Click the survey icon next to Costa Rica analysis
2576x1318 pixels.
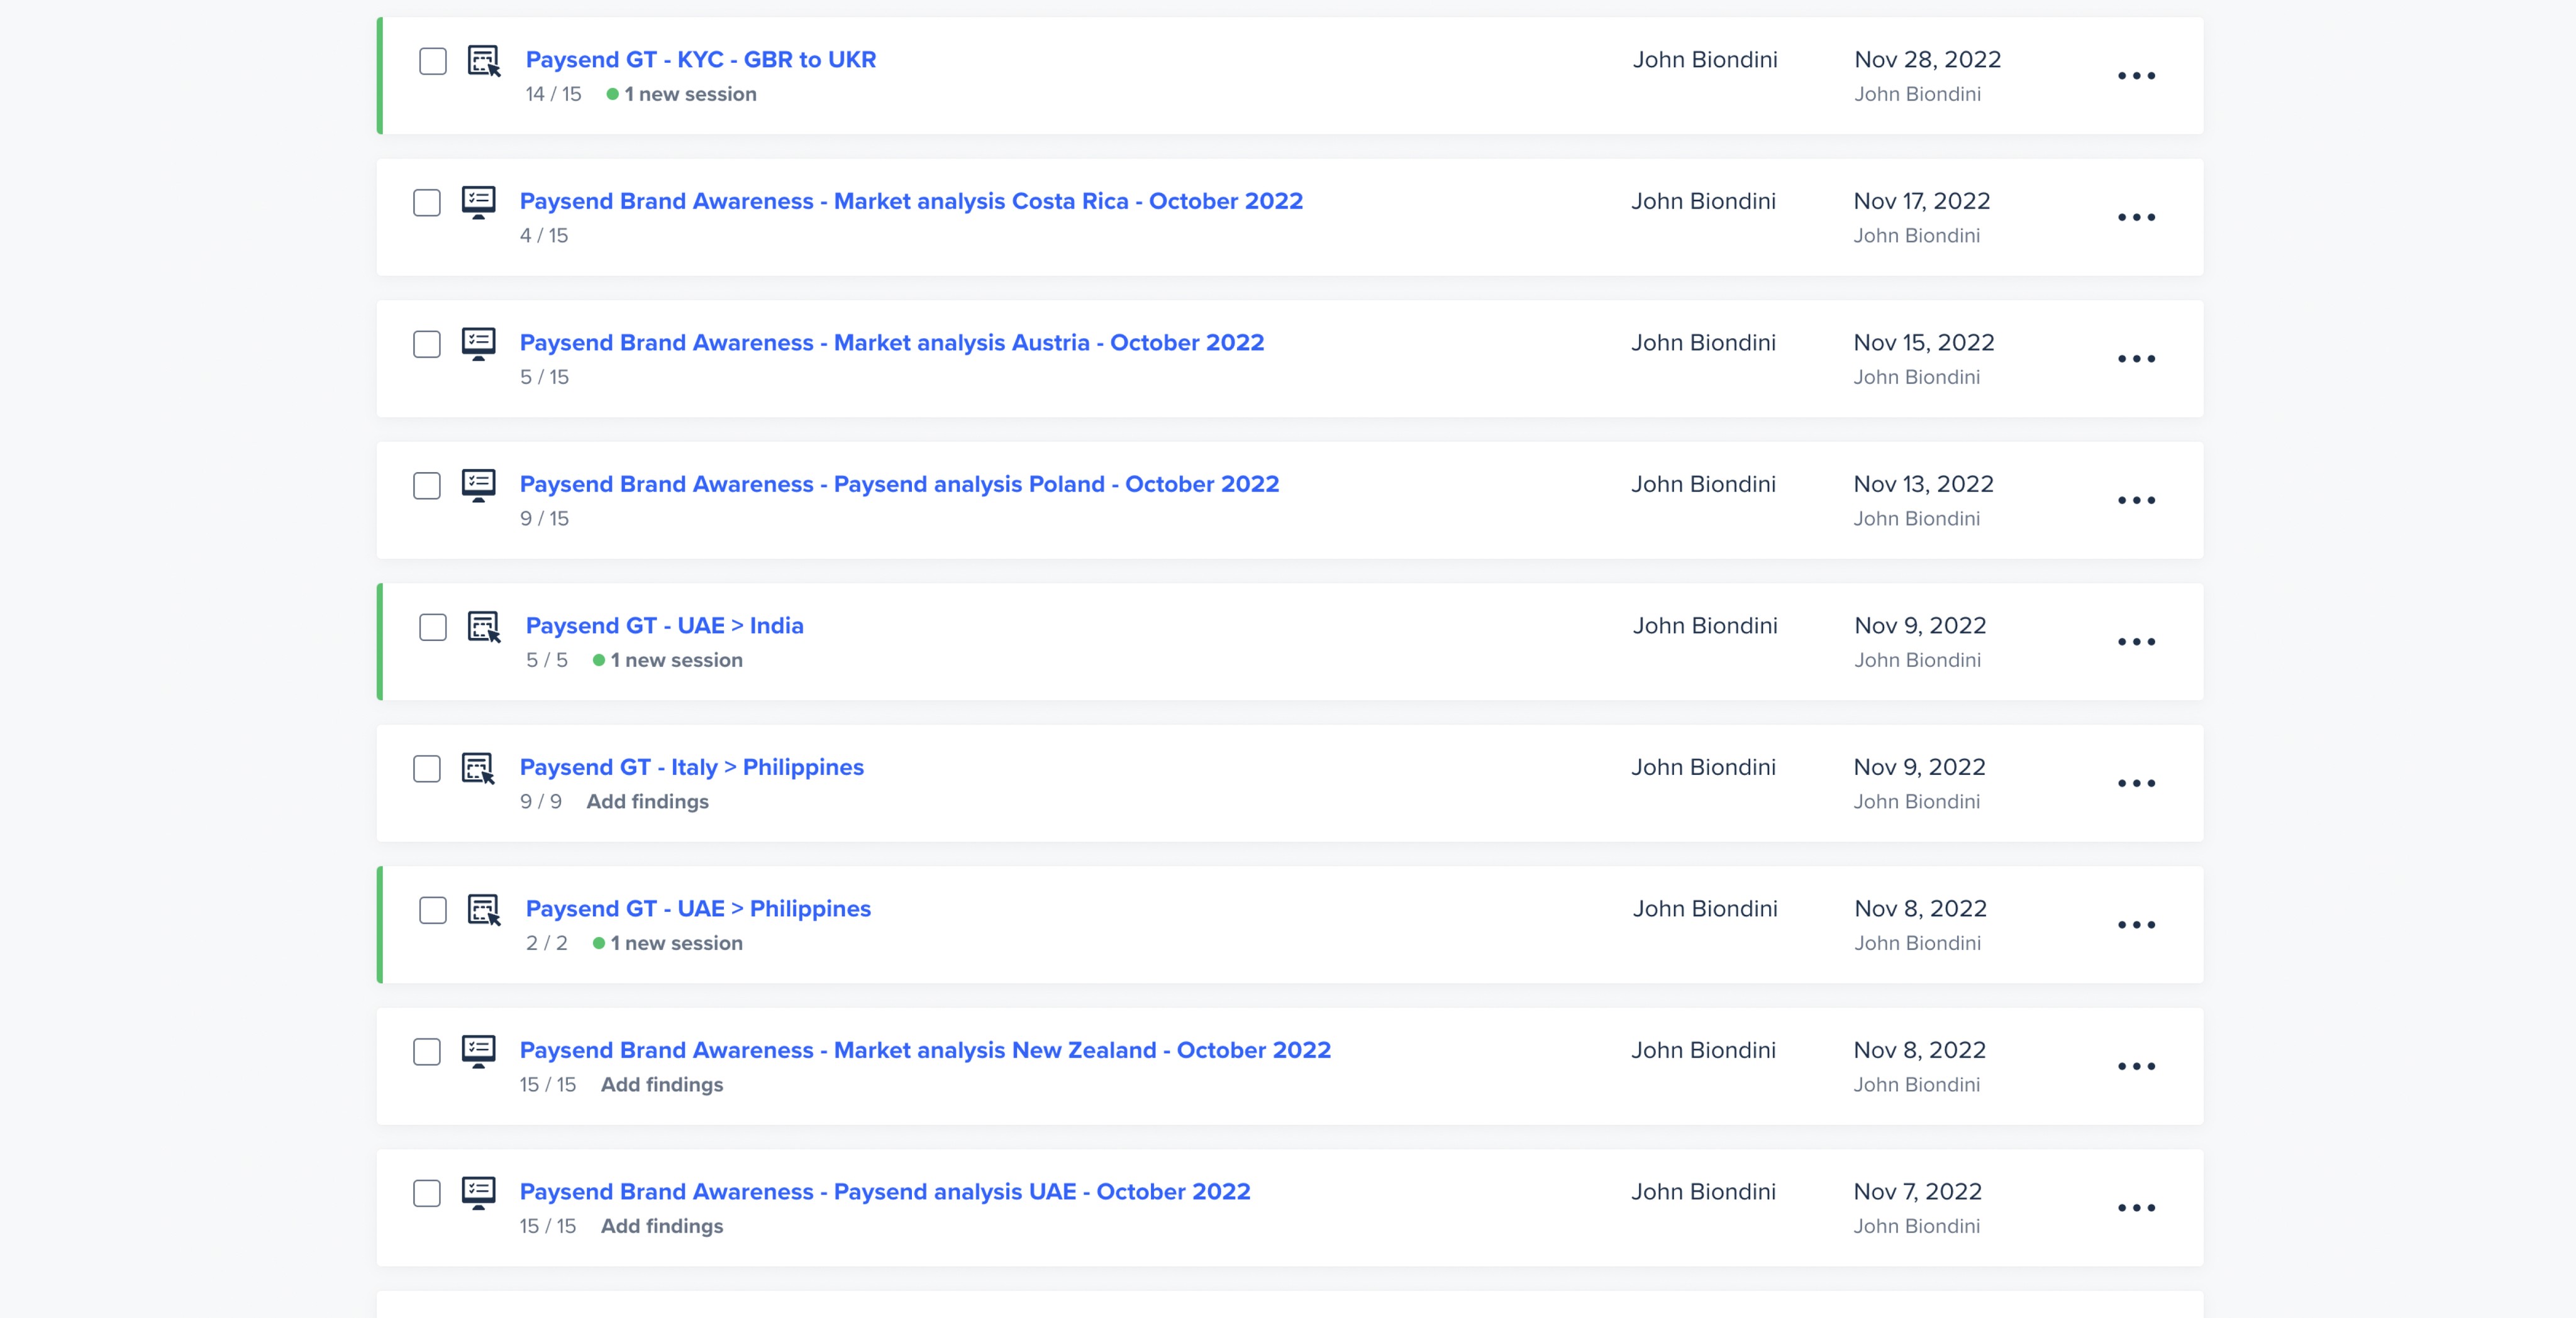(478, 202)
